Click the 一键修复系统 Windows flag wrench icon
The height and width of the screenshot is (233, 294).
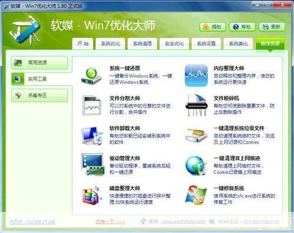coord(196,195)
